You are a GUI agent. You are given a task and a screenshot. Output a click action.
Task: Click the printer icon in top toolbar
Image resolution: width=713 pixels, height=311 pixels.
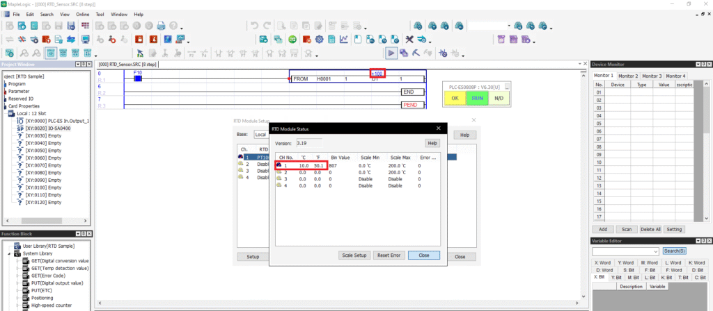click(x=161, y=26)
